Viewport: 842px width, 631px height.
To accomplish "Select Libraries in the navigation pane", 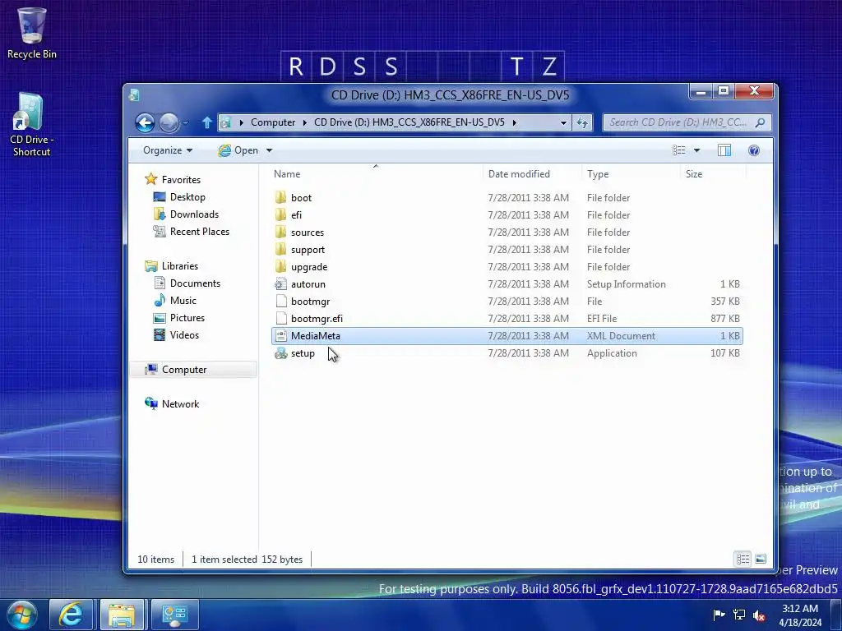I will tap(180, 266).
